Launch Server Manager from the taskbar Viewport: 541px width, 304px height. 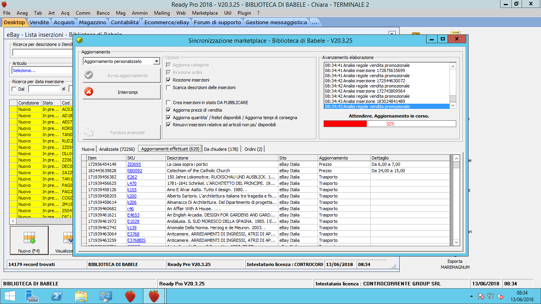(32, 296)
